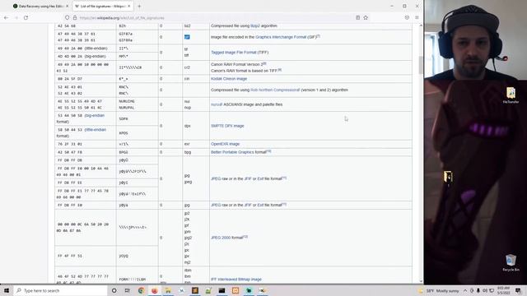Open Firefox from the taskbar

(x=154, y=290)
